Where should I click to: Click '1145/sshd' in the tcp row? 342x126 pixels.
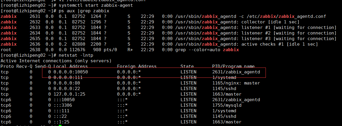point(224,89)
